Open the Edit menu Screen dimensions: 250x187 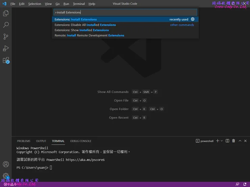click(22, 4)
